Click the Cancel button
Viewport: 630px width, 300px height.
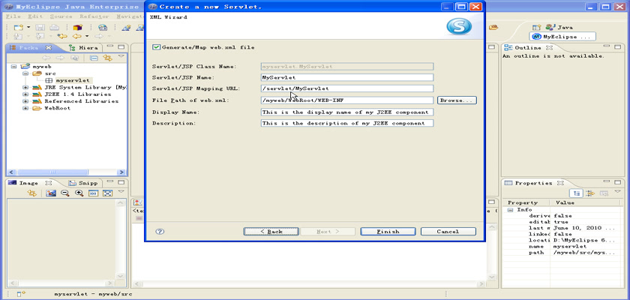pos(448,231)
